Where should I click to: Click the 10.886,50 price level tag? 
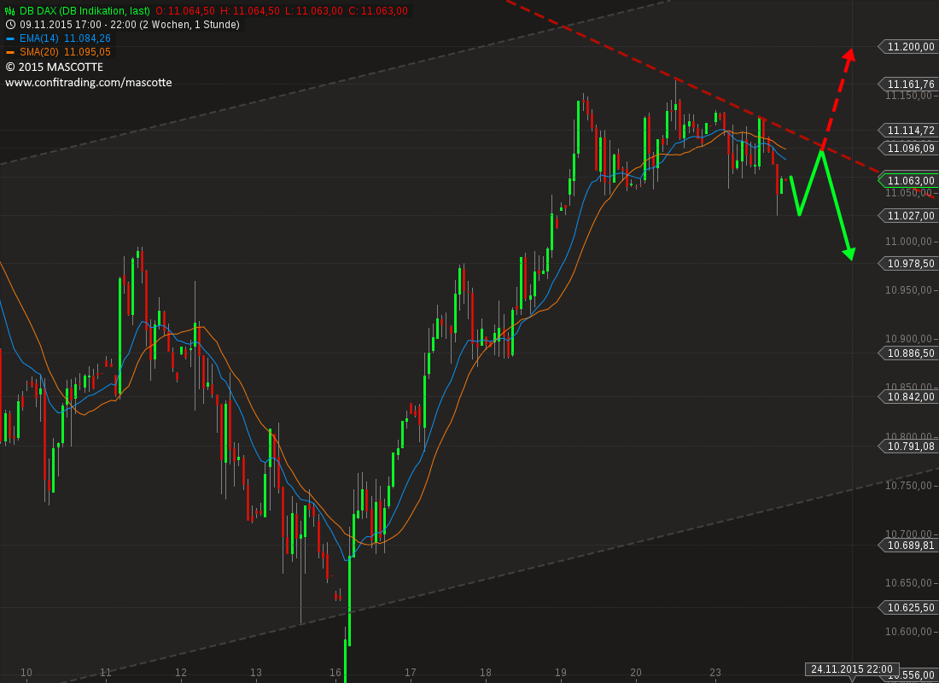[907, 353]
